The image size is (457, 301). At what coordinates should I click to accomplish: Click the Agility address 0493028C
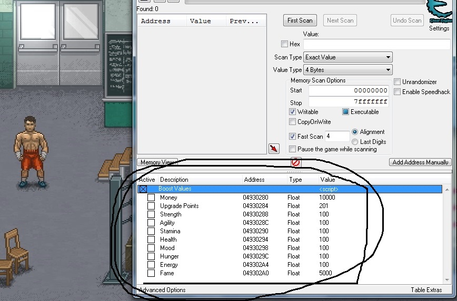point(255,223)
